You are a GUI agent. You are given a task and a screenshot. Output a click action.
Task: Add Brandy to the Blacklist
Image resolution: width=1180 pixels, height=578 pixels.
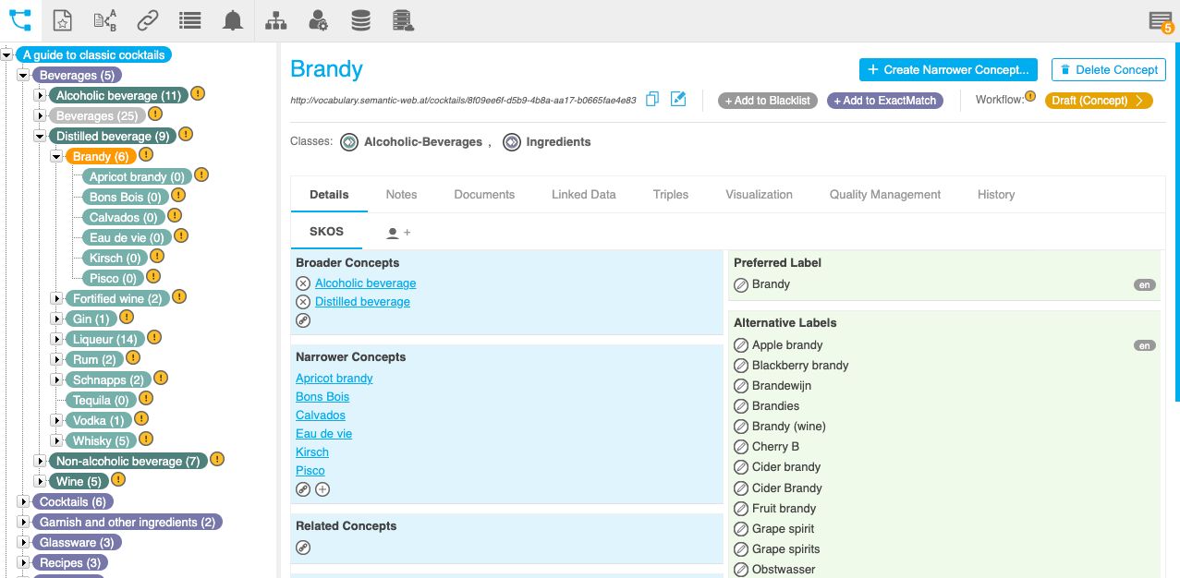tap(767, 101)
